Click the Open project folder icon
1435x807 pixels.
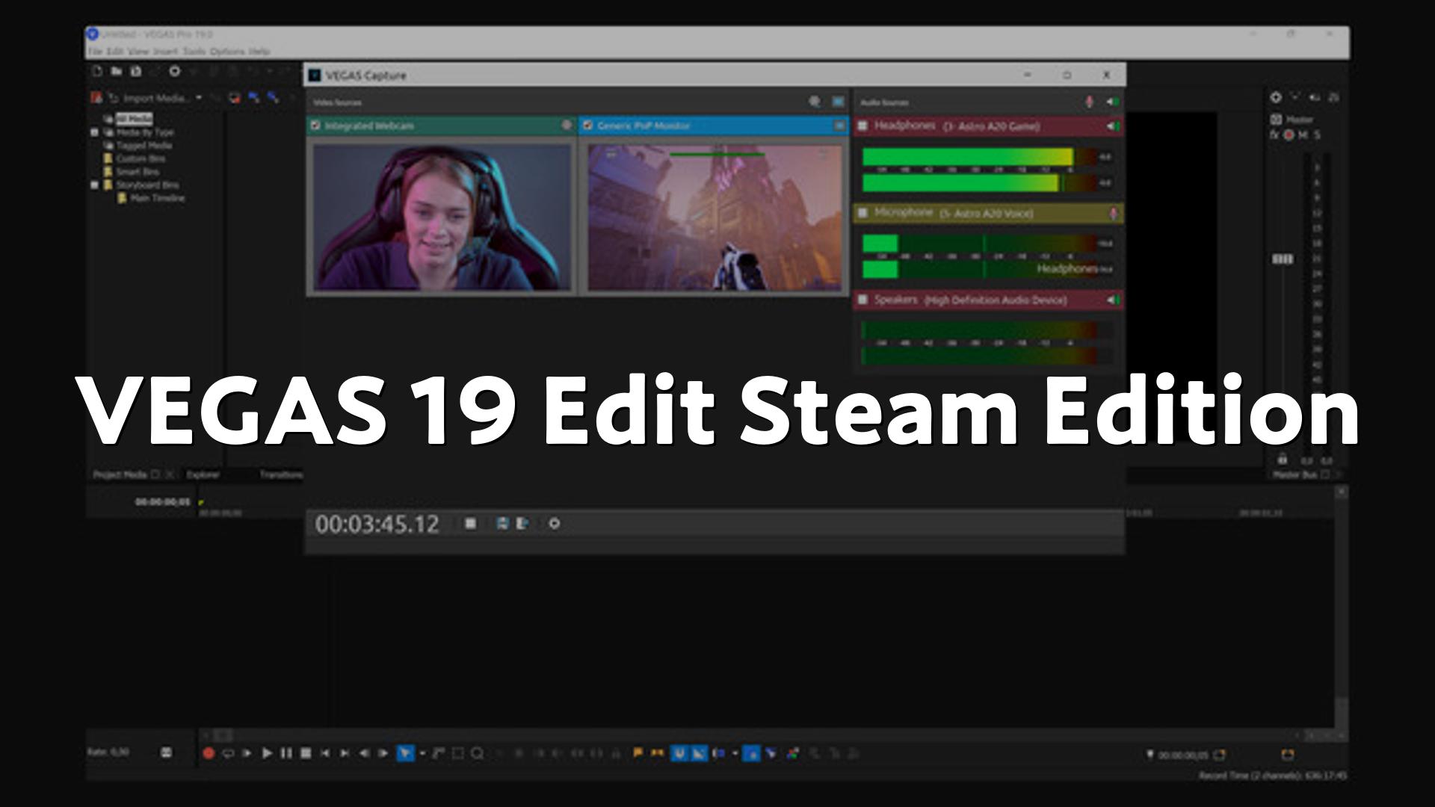tap(117, 72)
